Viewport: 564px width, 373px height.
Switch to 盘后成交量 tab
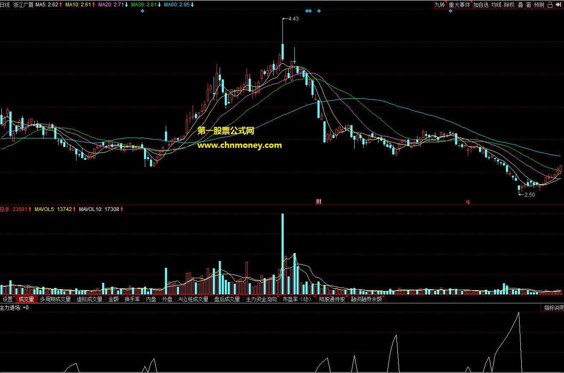pyautogui.click(x=227, y=299)
